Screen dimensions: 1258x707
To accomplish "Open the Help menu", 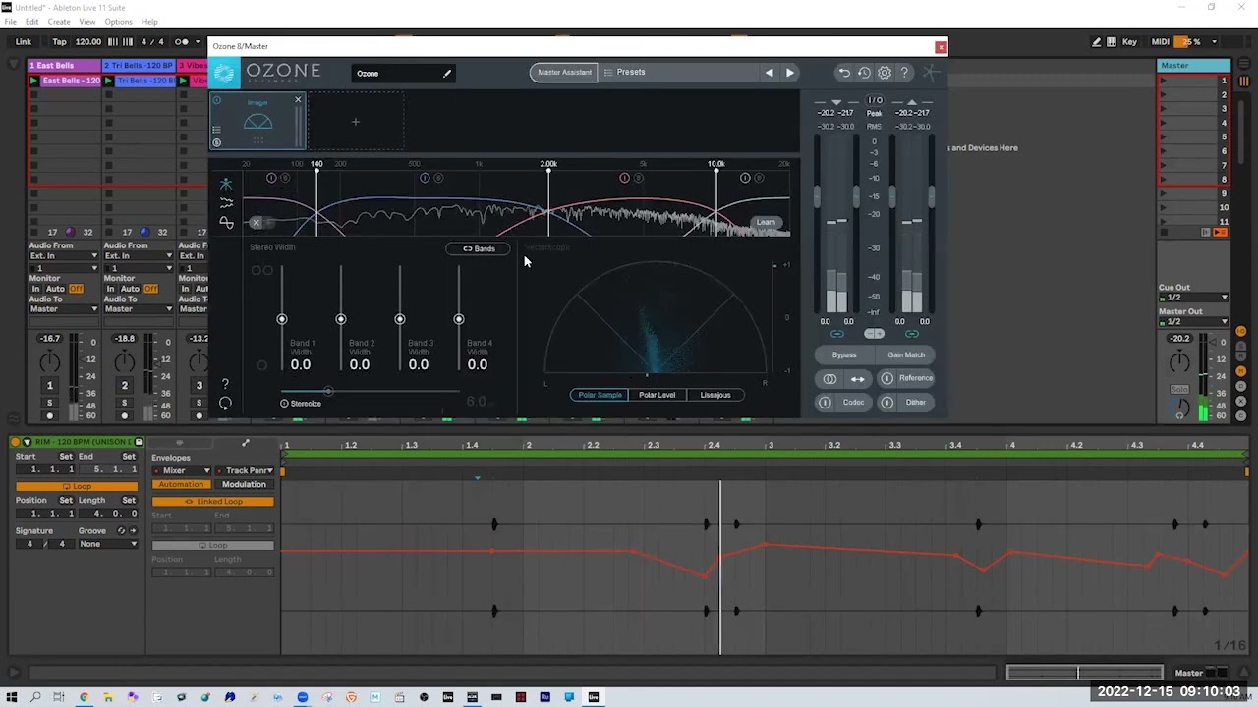I will [149, 22].
